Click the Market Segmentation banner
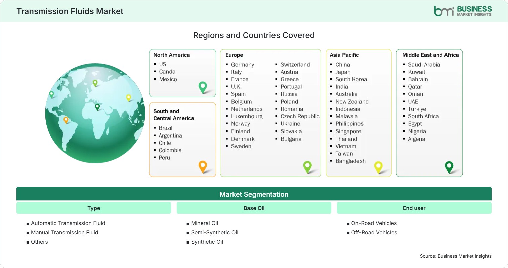 click(254, 194)
